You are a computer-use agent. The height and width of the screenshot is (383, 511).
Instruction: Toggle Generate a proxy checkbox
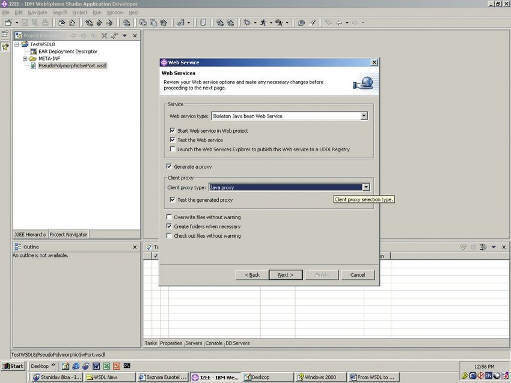(169, 167)
